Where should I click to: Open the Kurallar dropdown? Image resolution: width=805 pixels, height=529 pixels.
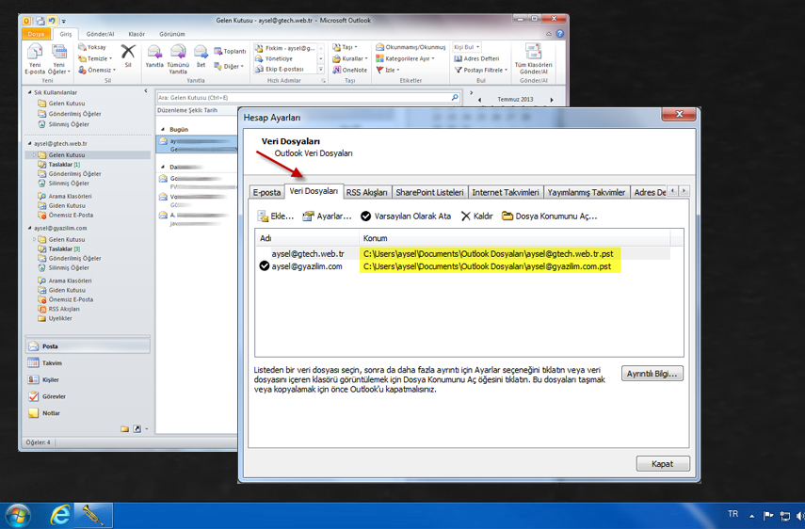(350, 58)
